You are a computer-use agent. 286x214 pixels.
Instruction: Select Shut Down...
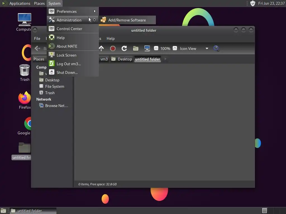73,72
